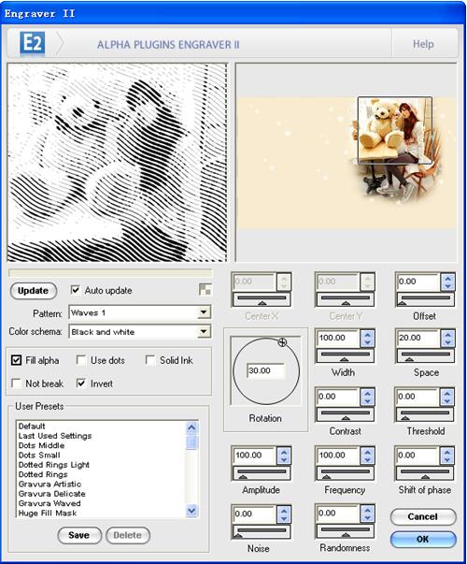The width and height of the screenshot is (467, 564).
Task: Uncheck the Fill alpha option
Action: pyautogui.click(x=17, y=360)
